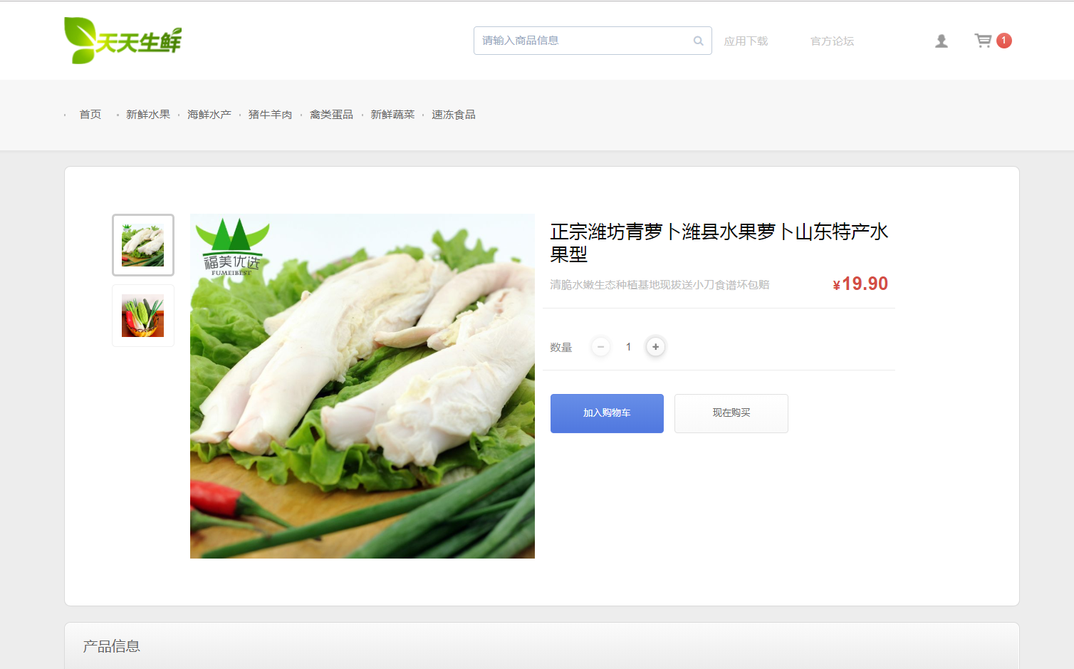Viewport: 1074px width, 669px height.
Task: Click the search magnifier icon
Action: (x=698, y=41)
